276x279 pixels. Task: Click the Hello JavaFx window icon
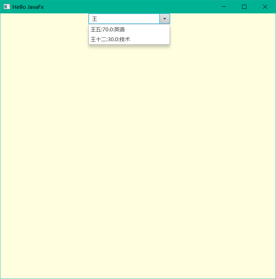[x=7, y=7]
